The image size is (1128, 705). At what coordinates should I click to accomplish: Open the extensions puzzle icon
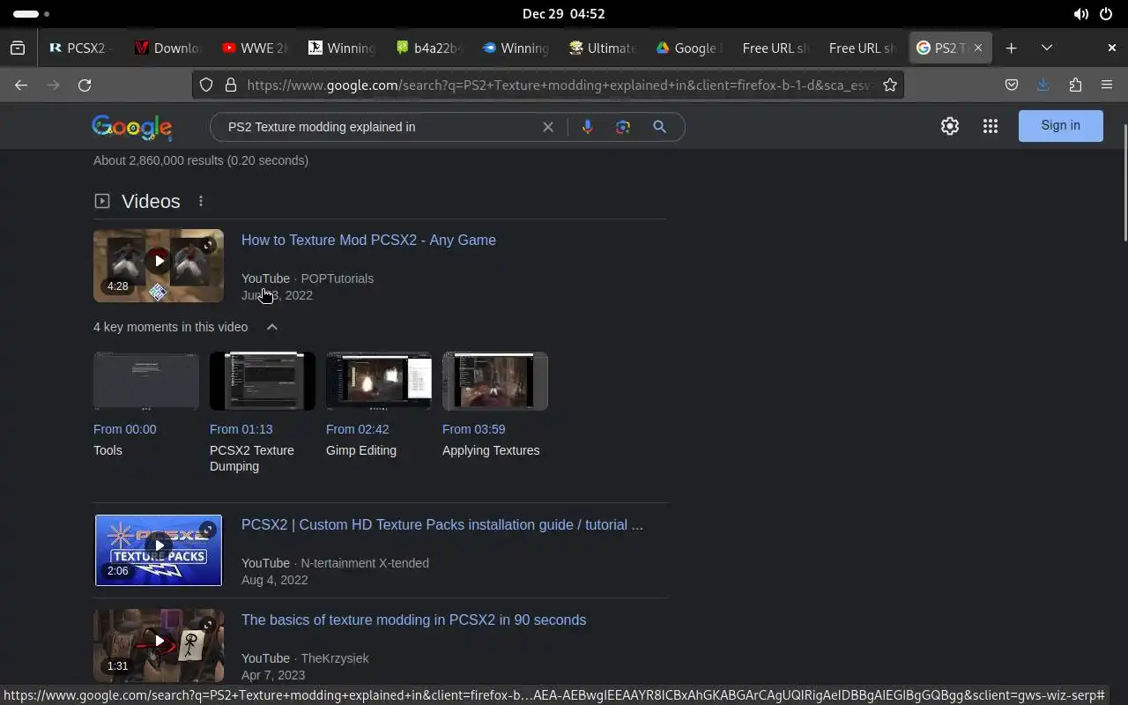(x=1075, y=85)
